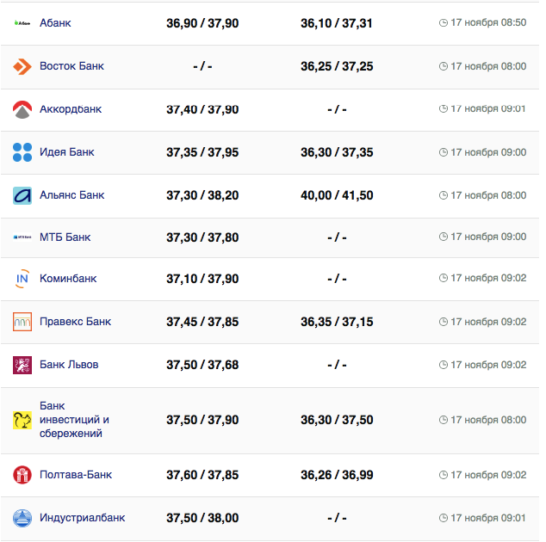546x542 pixels.
Task: Click the yellow Банк инвестиций и сбережений logo
Action: [22, 420]
